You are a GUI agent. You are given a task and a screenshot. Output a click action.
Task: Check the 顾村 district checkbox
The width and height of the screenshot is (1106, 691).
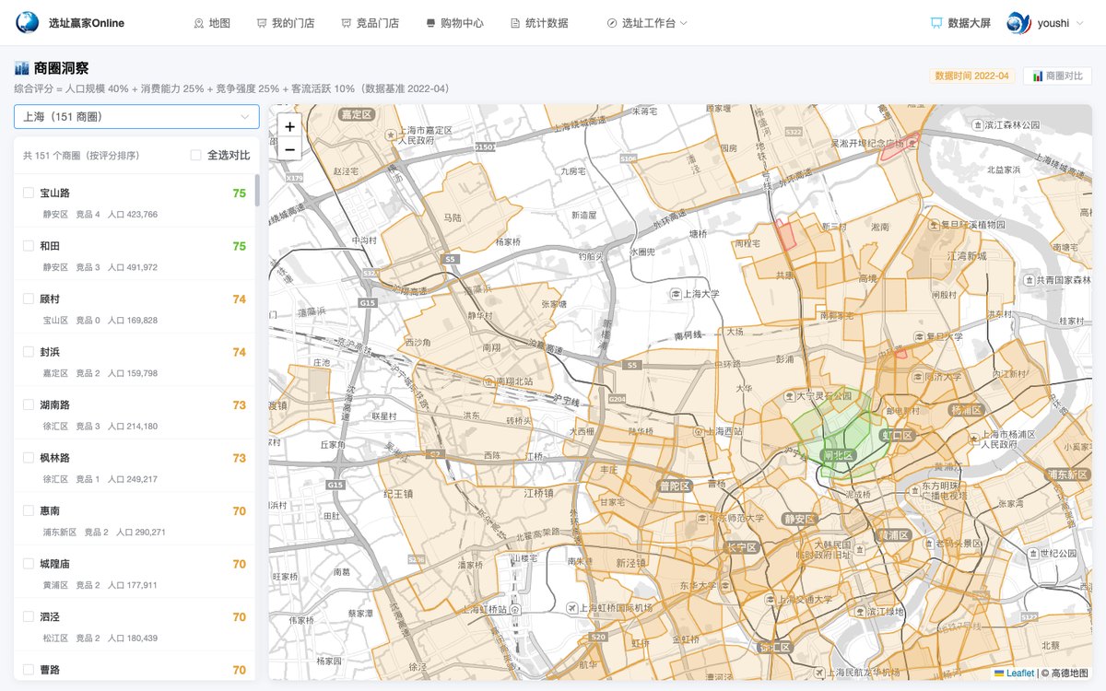click(x=29, y=299)
